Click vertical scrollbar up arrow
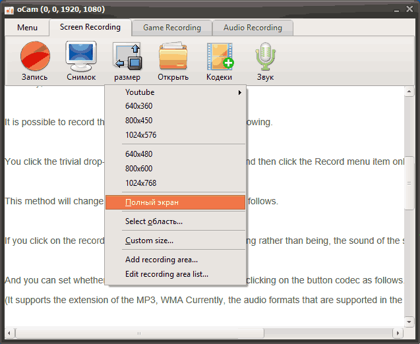The width and height of the screenshot is (420, 344). coord(409,92)
